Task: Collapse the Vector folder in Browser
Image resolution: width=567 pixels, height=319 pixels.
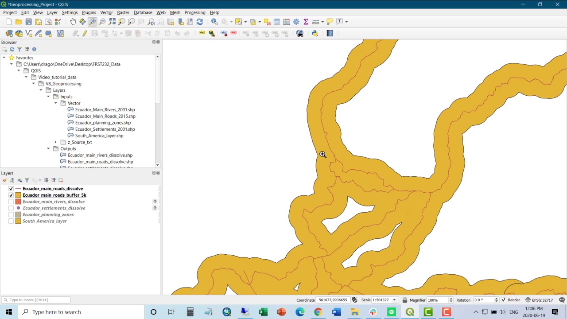Action: [x=56, y=103]
